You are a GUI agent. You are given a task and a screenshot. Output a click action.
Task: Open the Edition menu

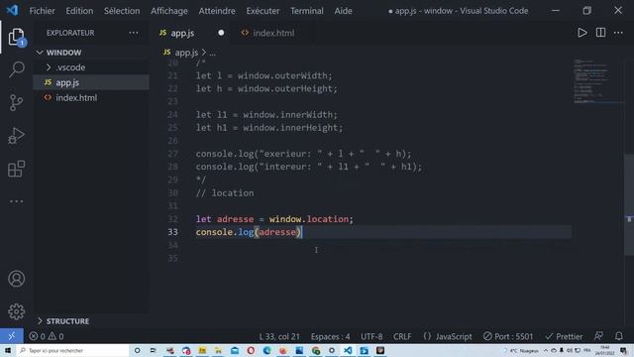coord(79,11)
